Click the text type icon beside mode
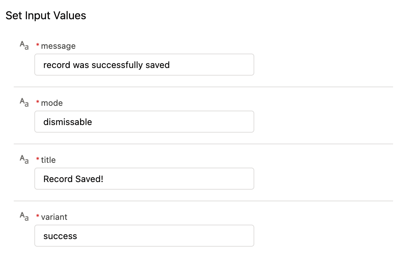Screen dimensions: 402x270 pos(24,103)
